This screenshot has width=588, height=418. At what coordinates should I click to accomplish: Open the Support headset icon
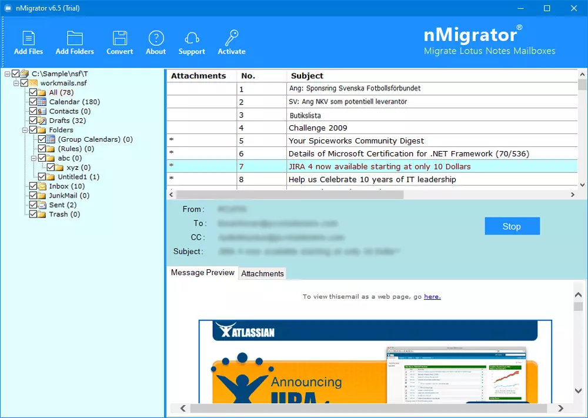[192, 38]
